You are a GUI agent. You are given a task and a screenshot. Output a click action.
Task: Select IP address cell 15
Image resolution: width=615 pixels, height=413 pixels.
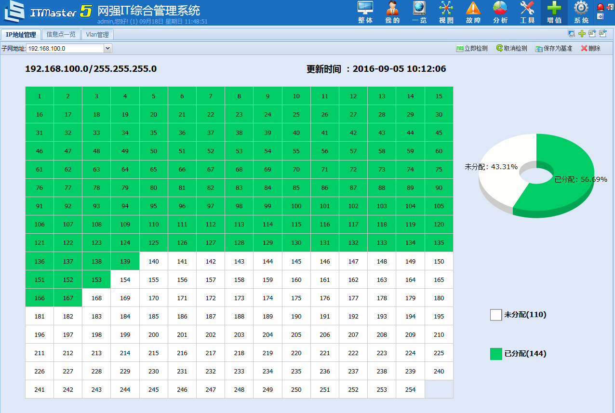439,96
